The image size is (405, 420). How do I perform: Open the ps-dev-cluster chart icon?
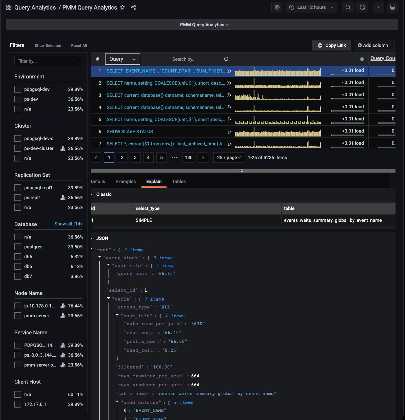tap(63, 148)
